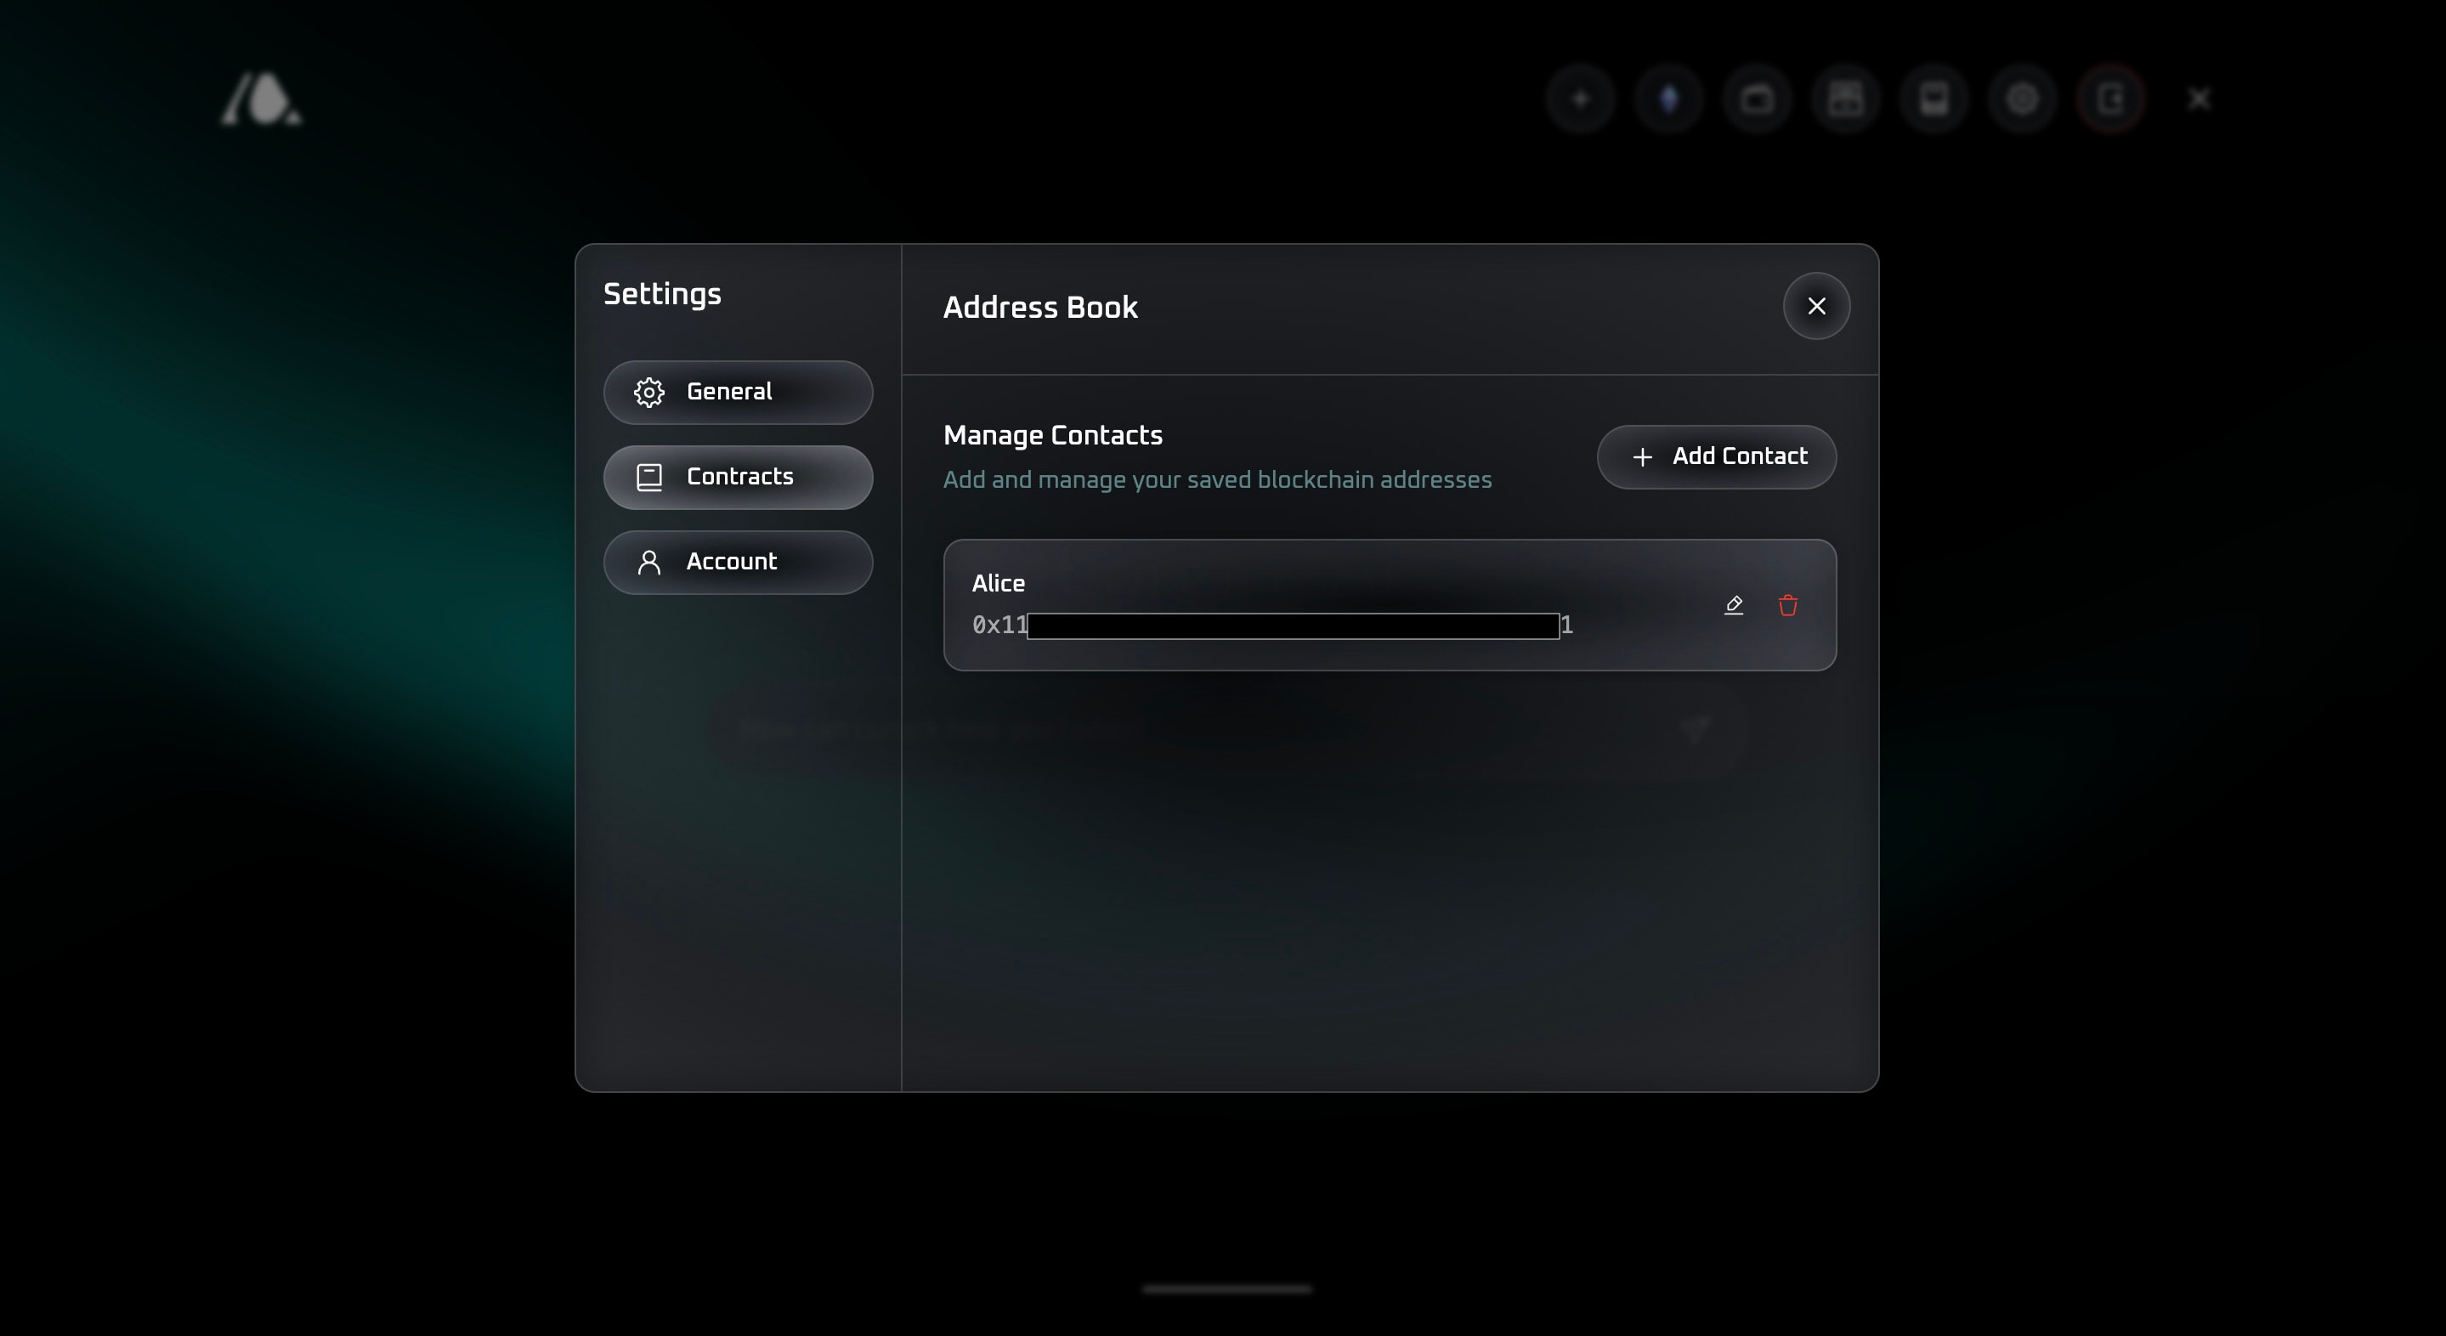Click the blurred app logo at top left
This screenshot has height=1336, width=2446.
[262, 99]
